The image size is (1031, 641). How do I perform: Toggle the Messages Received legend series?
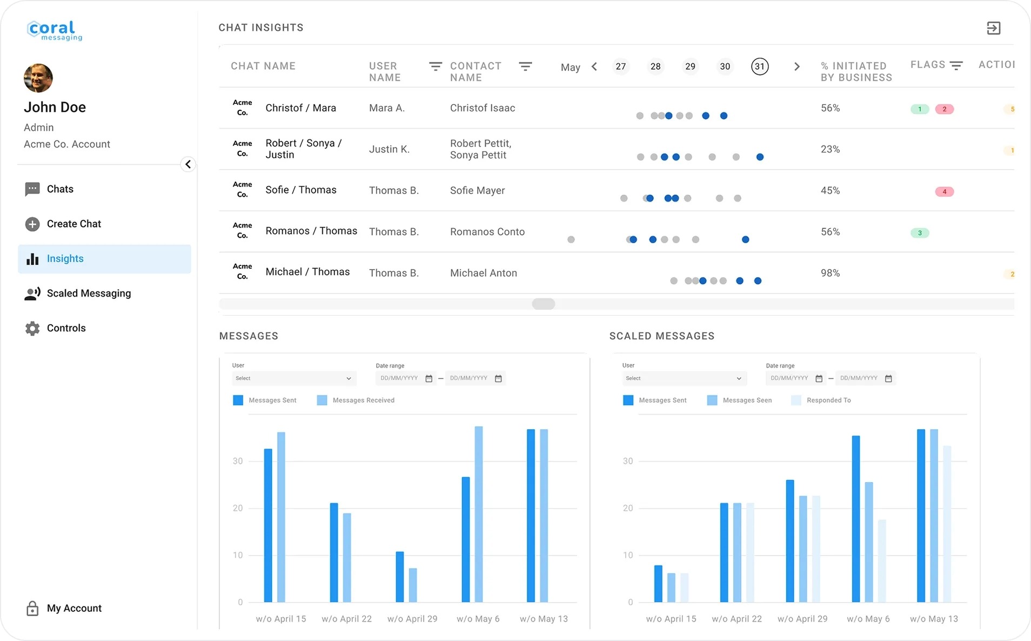[x=322, y=400]
